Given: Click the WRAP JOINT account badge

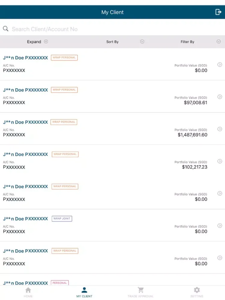Looking at the screenshot, I should 62,218.
